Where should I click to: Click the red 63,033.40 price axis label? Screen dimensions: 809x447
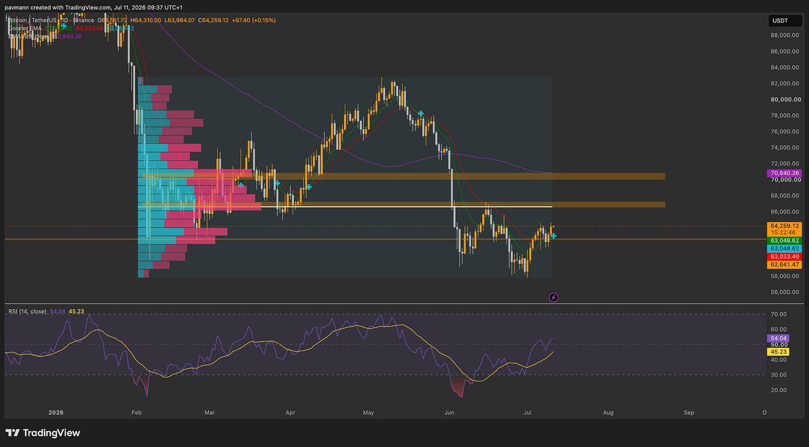click(783, 257)
